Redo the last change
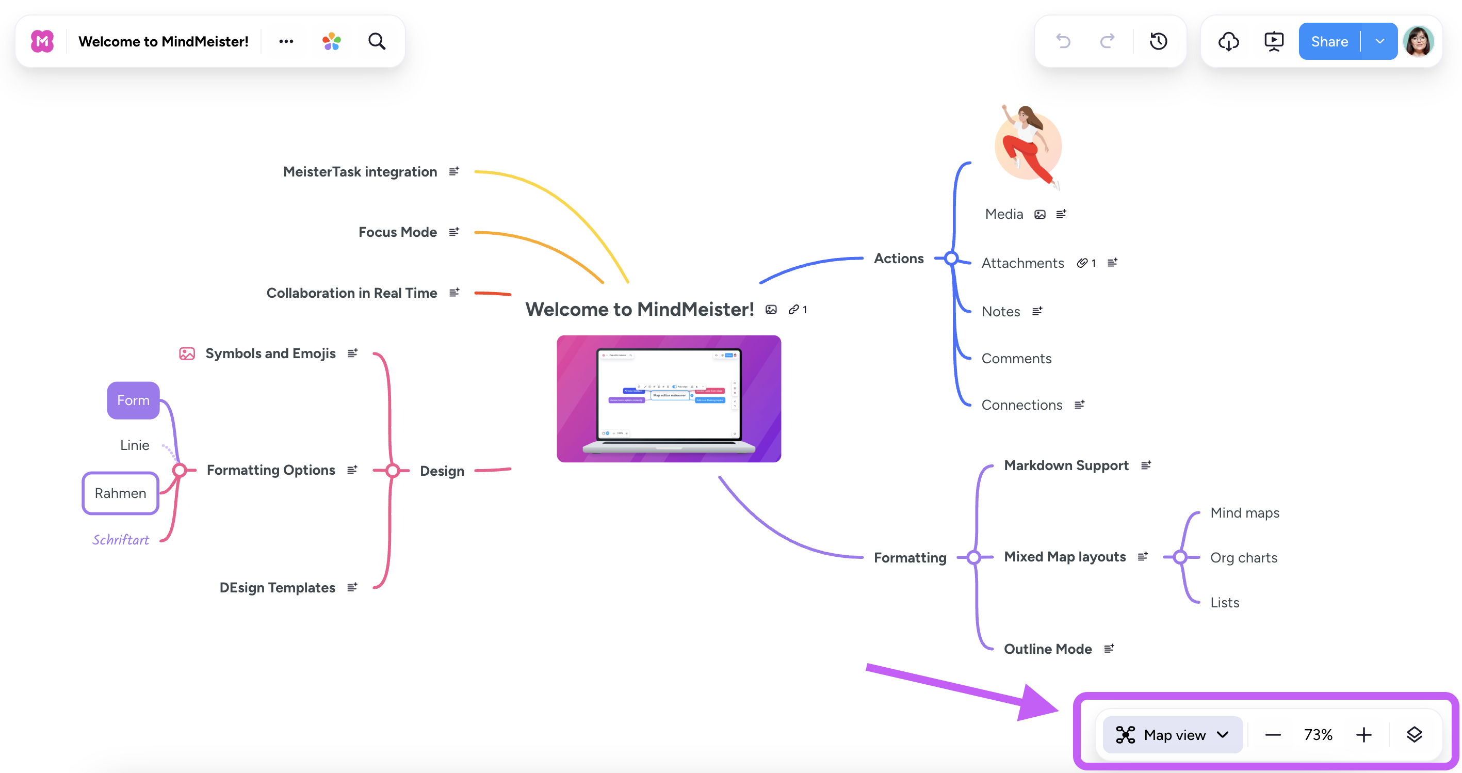The width and height of the screenshot is (1462, 773). (1107, 41)
